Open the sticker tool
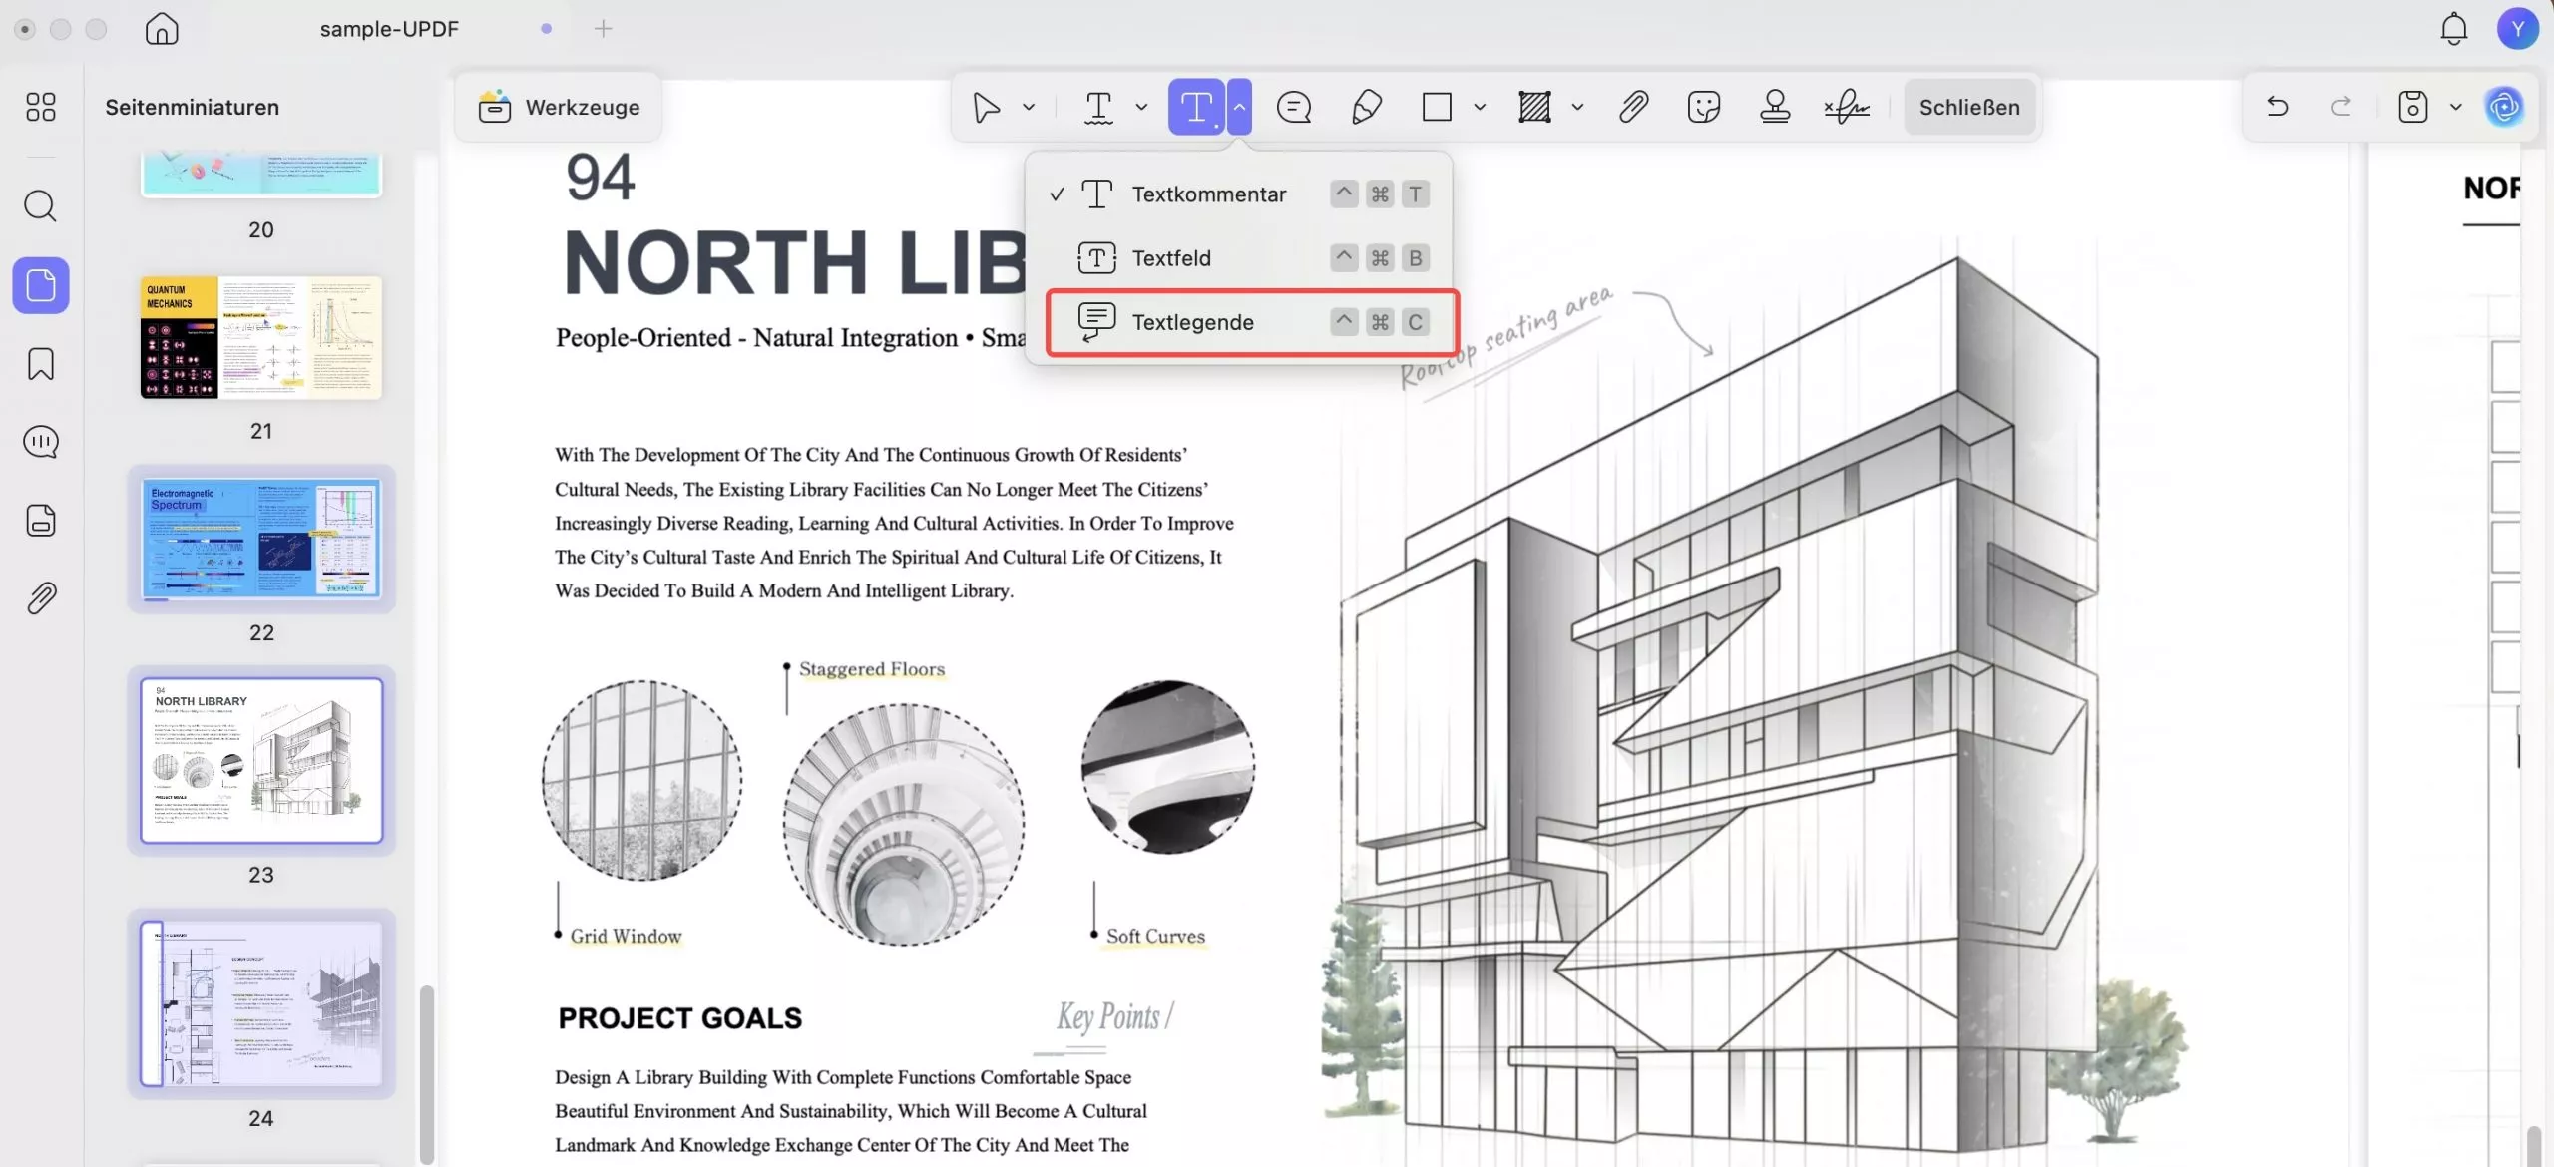Viewport: 2554px width, 1167px height. point(1704,107)
